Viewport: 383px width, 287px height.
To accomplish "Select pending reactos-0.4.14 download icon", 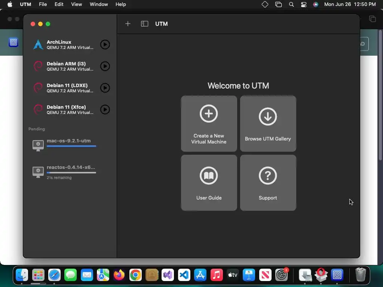I will [x=38, y=172].
